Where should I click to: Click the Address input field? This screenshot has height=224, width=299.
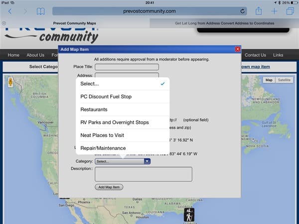[127, 75]
